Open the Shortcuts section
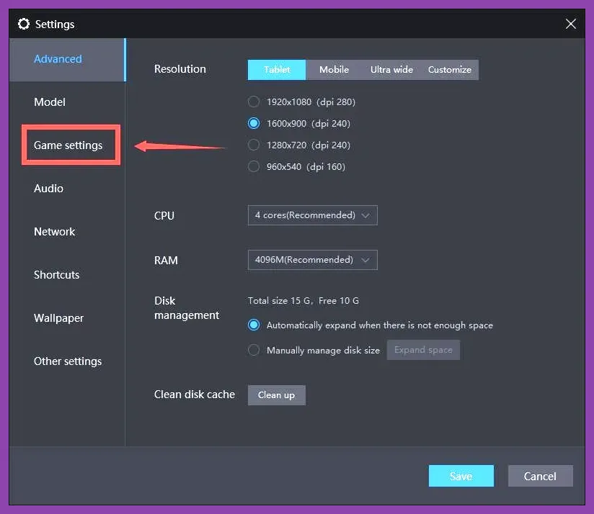 tap(57, 274)
